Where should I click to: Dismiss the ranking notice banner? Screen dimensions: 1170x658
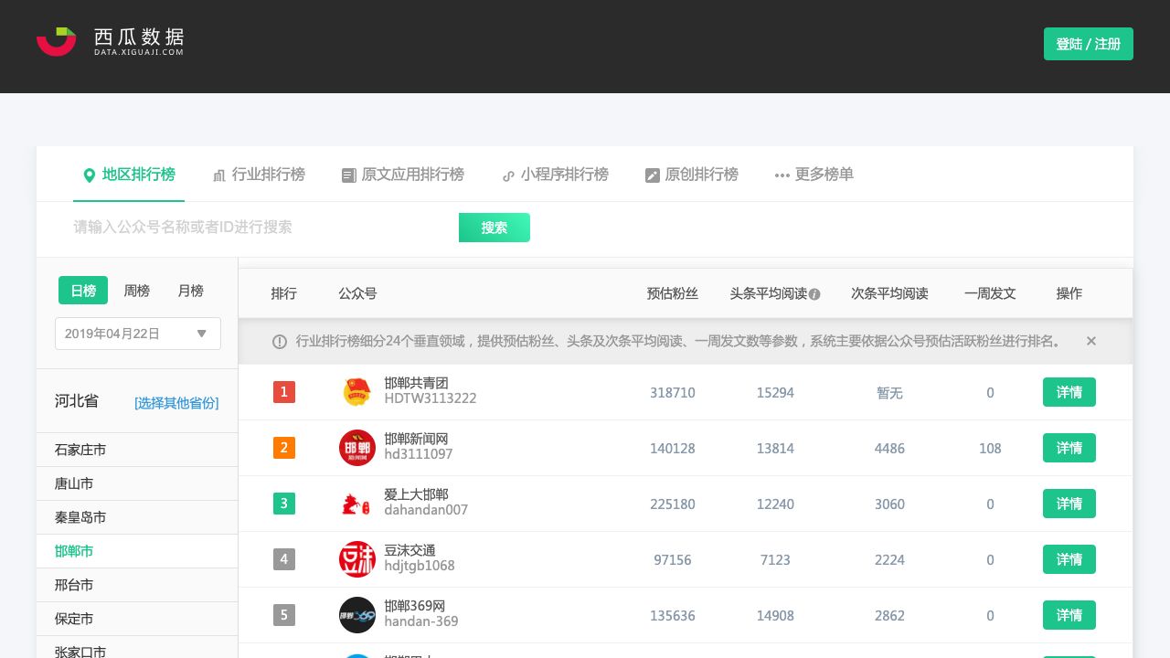[1090, 341]
